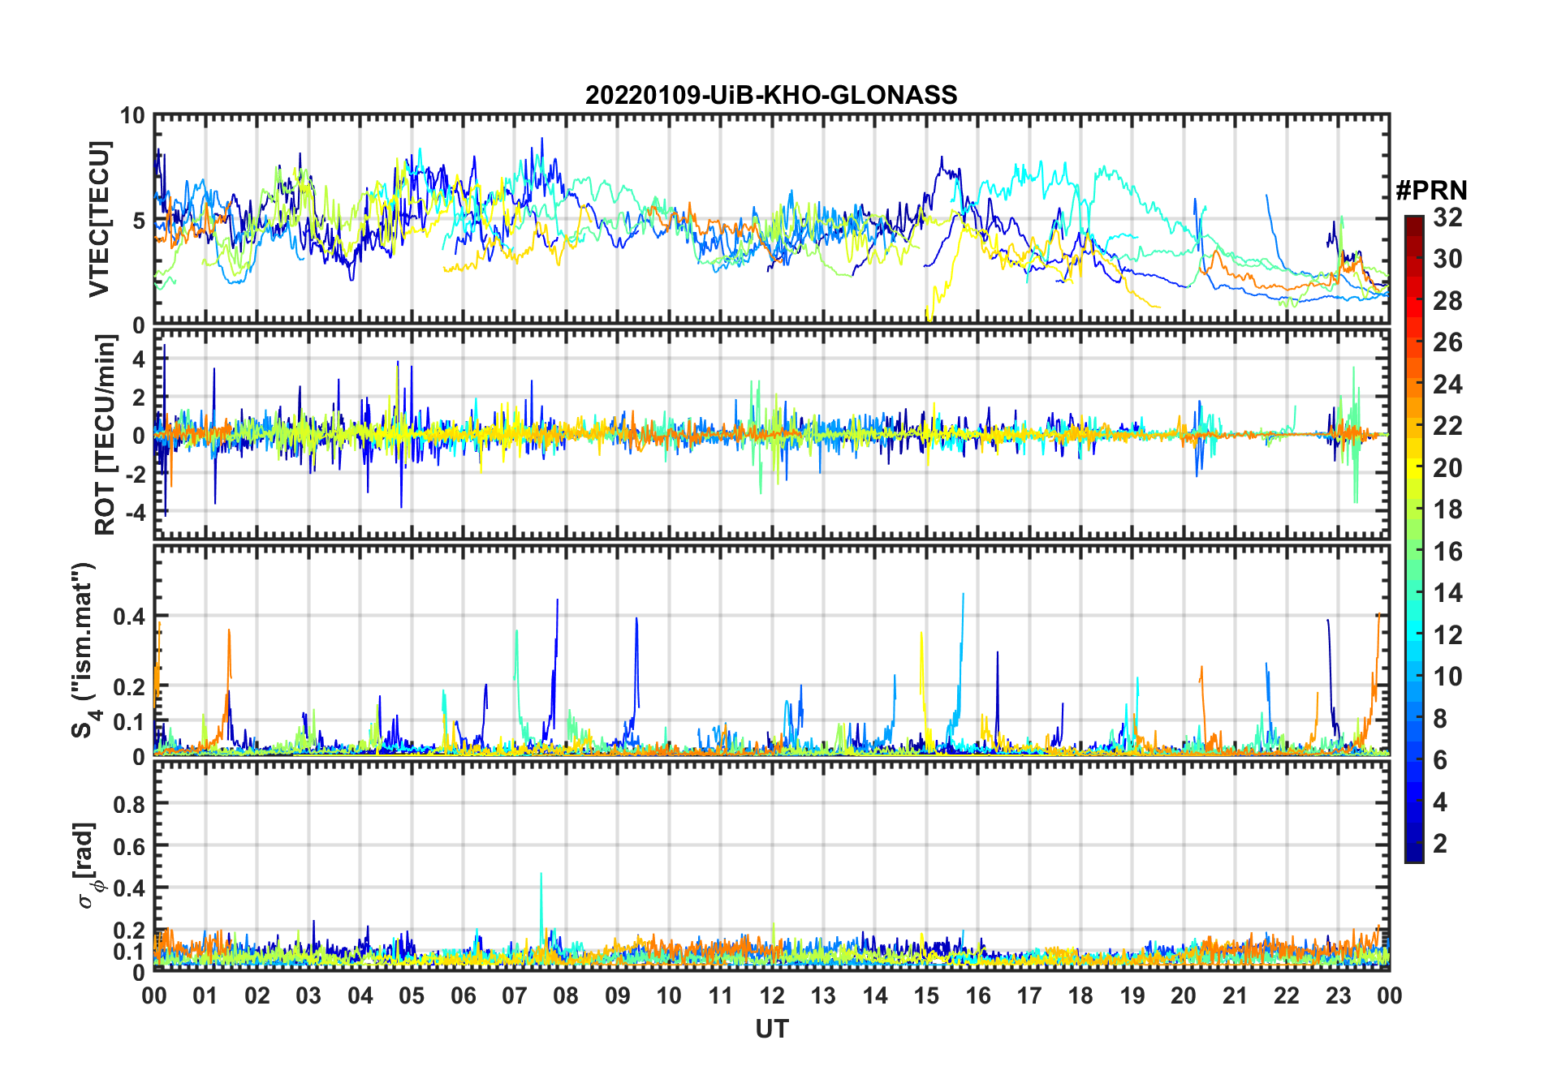
Task: Click the S4 ("ism.mat") axis label
Action: point(84,651)
